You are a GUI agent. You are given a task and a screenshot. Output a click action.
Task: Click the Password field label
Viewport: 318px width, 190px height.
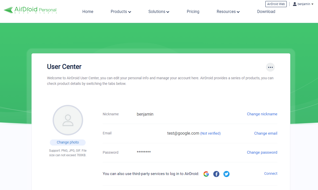110,152
